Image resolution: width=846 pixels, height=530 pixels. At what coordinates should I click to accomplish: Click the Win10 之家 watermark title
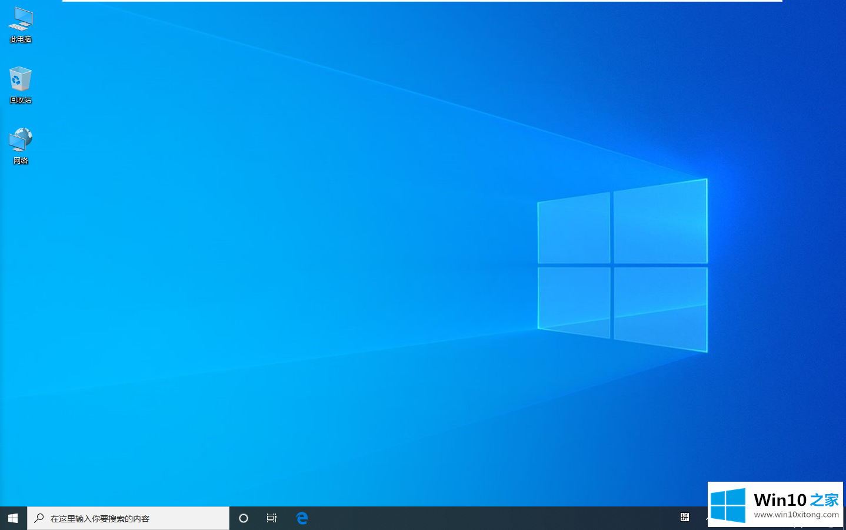click(x=796, y=500)
